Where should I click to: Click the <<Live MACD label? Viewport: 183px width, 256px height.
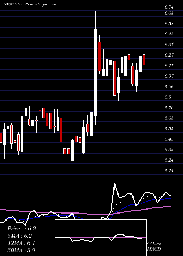[x=154, y=246]
